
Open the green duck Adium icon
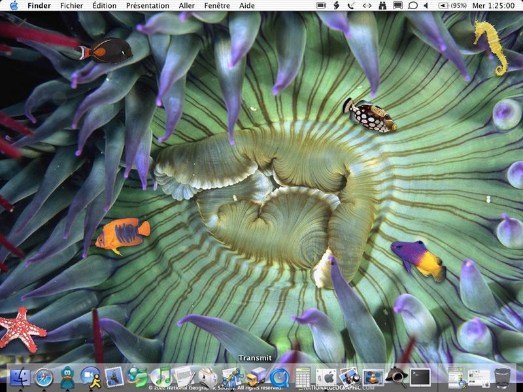tap(67, 378)
